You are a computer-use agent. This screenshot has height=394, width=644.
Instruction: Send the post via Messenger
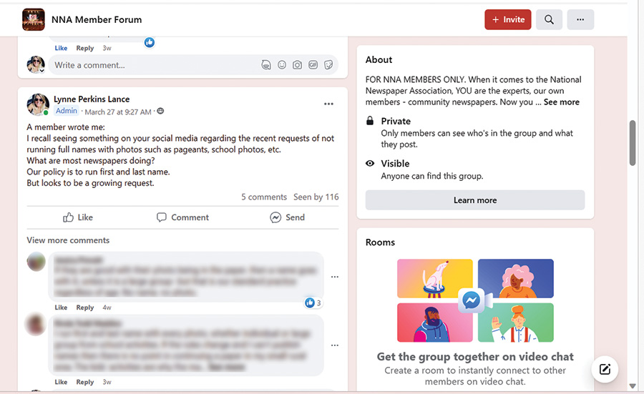pyautogui.click(x=287, y=217)
